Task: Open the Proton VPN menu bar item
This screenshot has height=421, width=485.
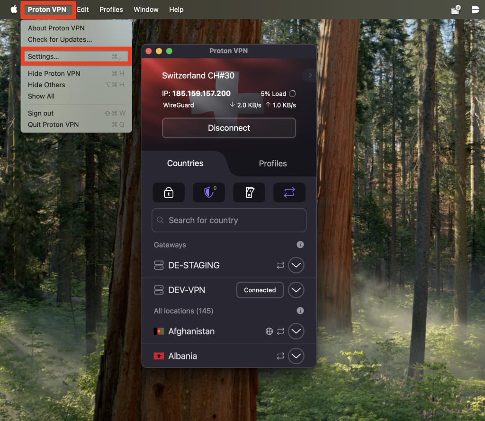Action: coord(47,9)
